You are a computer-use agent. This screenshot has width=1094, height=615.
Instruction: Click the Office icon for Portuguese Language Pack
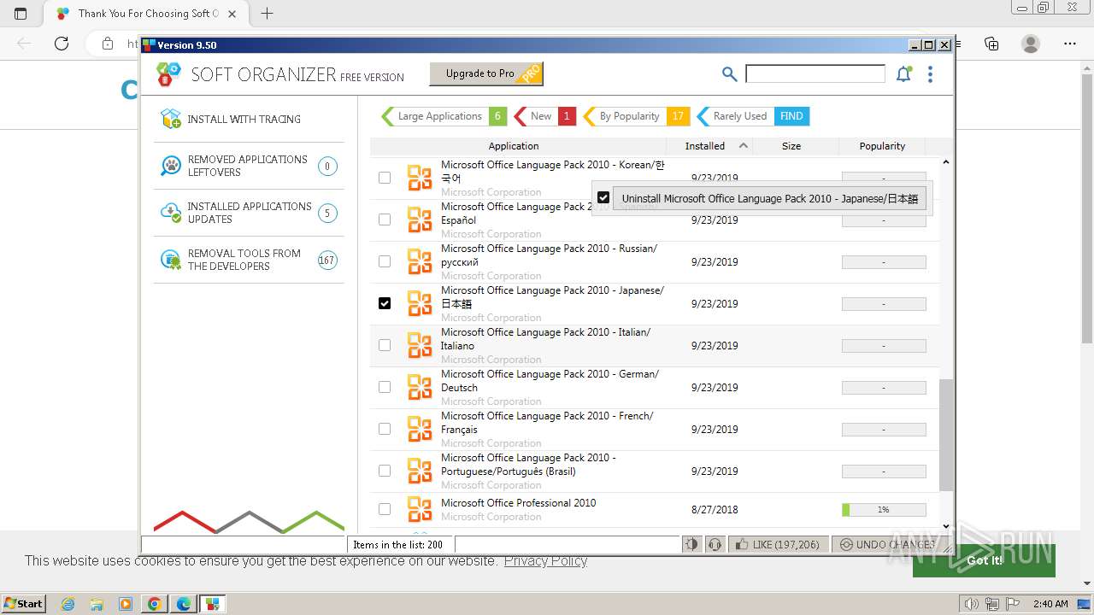[x=420, y=471]
